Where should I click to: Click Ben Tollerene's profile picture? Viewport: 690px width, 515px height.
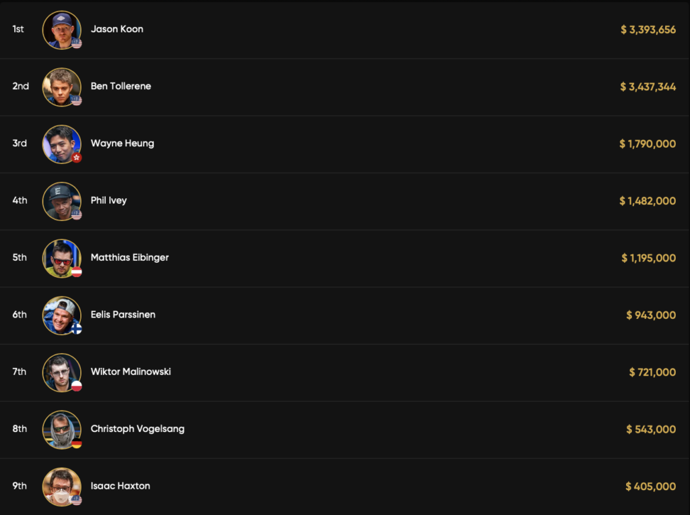pyautogui.click(x=61, y=87)
